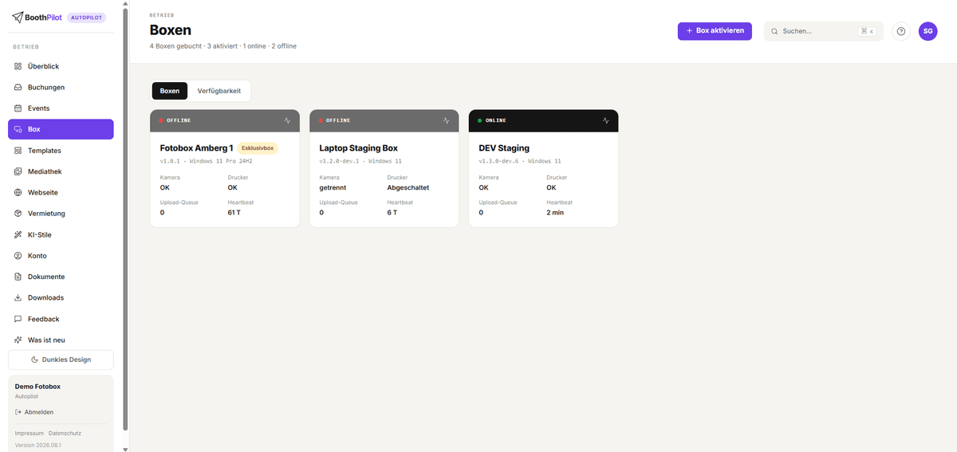Open the SG user avatar menu

tap(928, 31)
